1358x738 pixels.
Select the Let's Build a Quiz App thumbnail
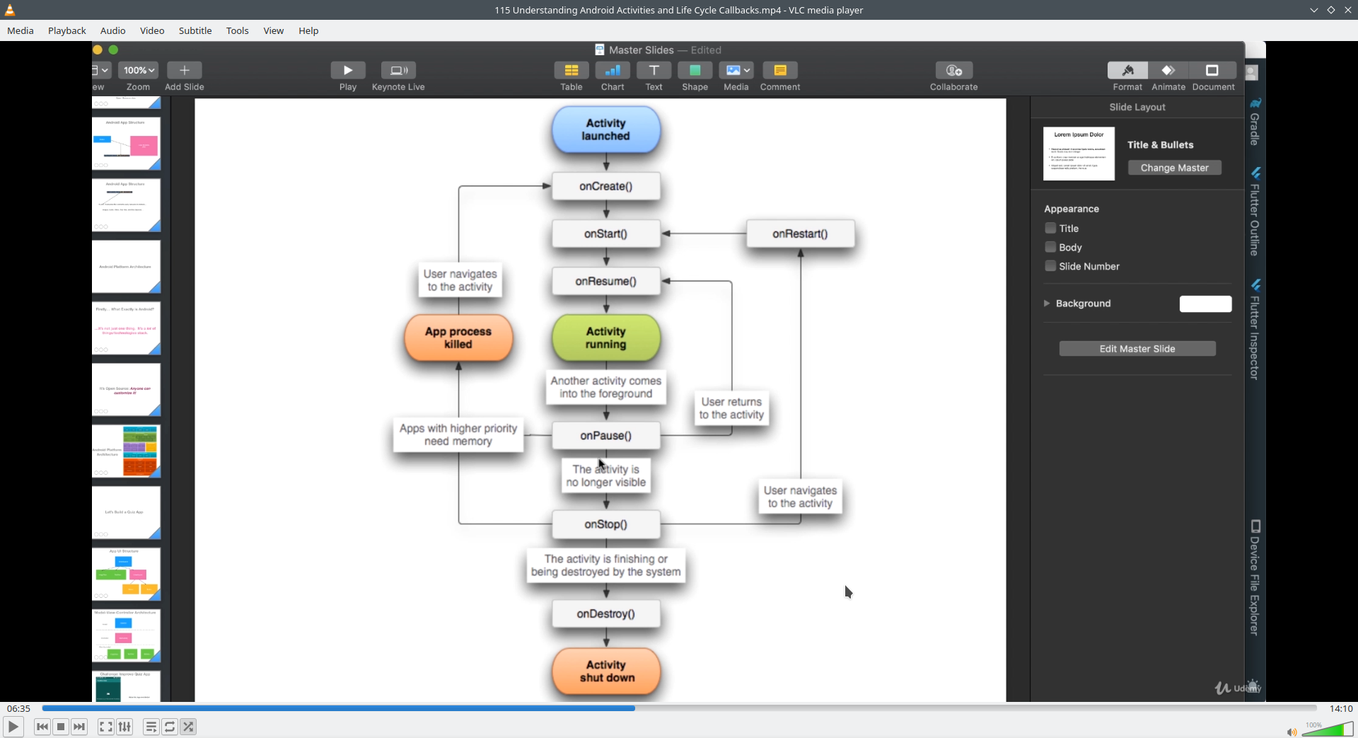coord(126,512)
